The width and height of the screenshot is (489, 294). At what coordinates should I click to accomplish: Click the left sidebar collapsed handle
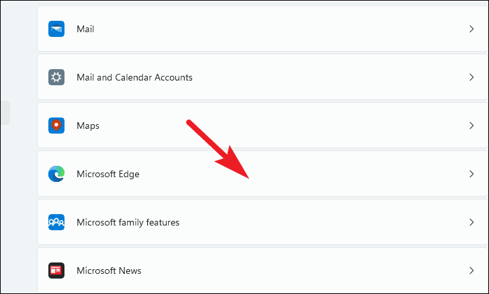(5, 113)
